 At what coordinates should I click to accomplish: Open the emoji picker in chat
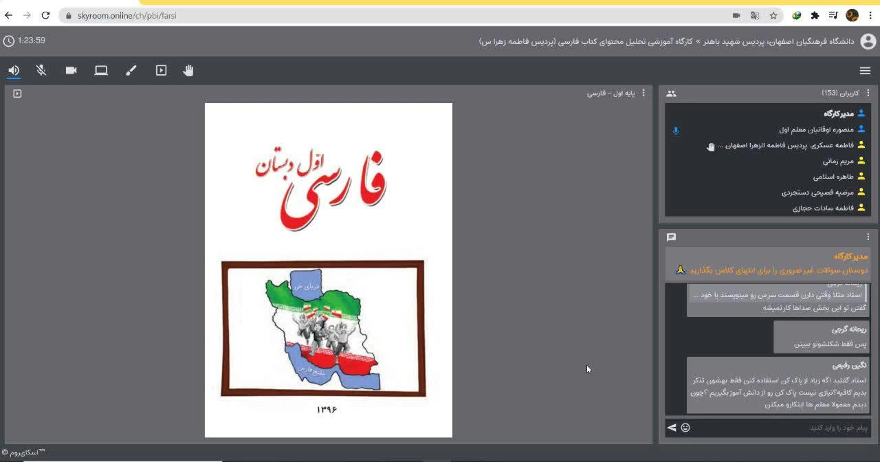point(685,428)
